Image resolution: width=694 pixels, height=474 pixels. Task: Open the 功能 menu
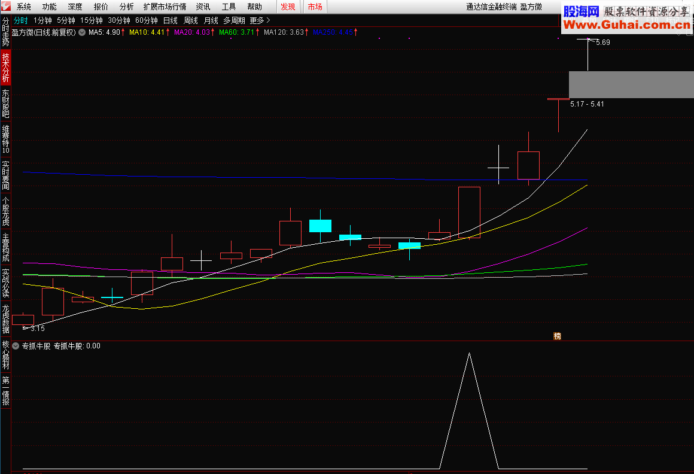[x=50, y=7]
